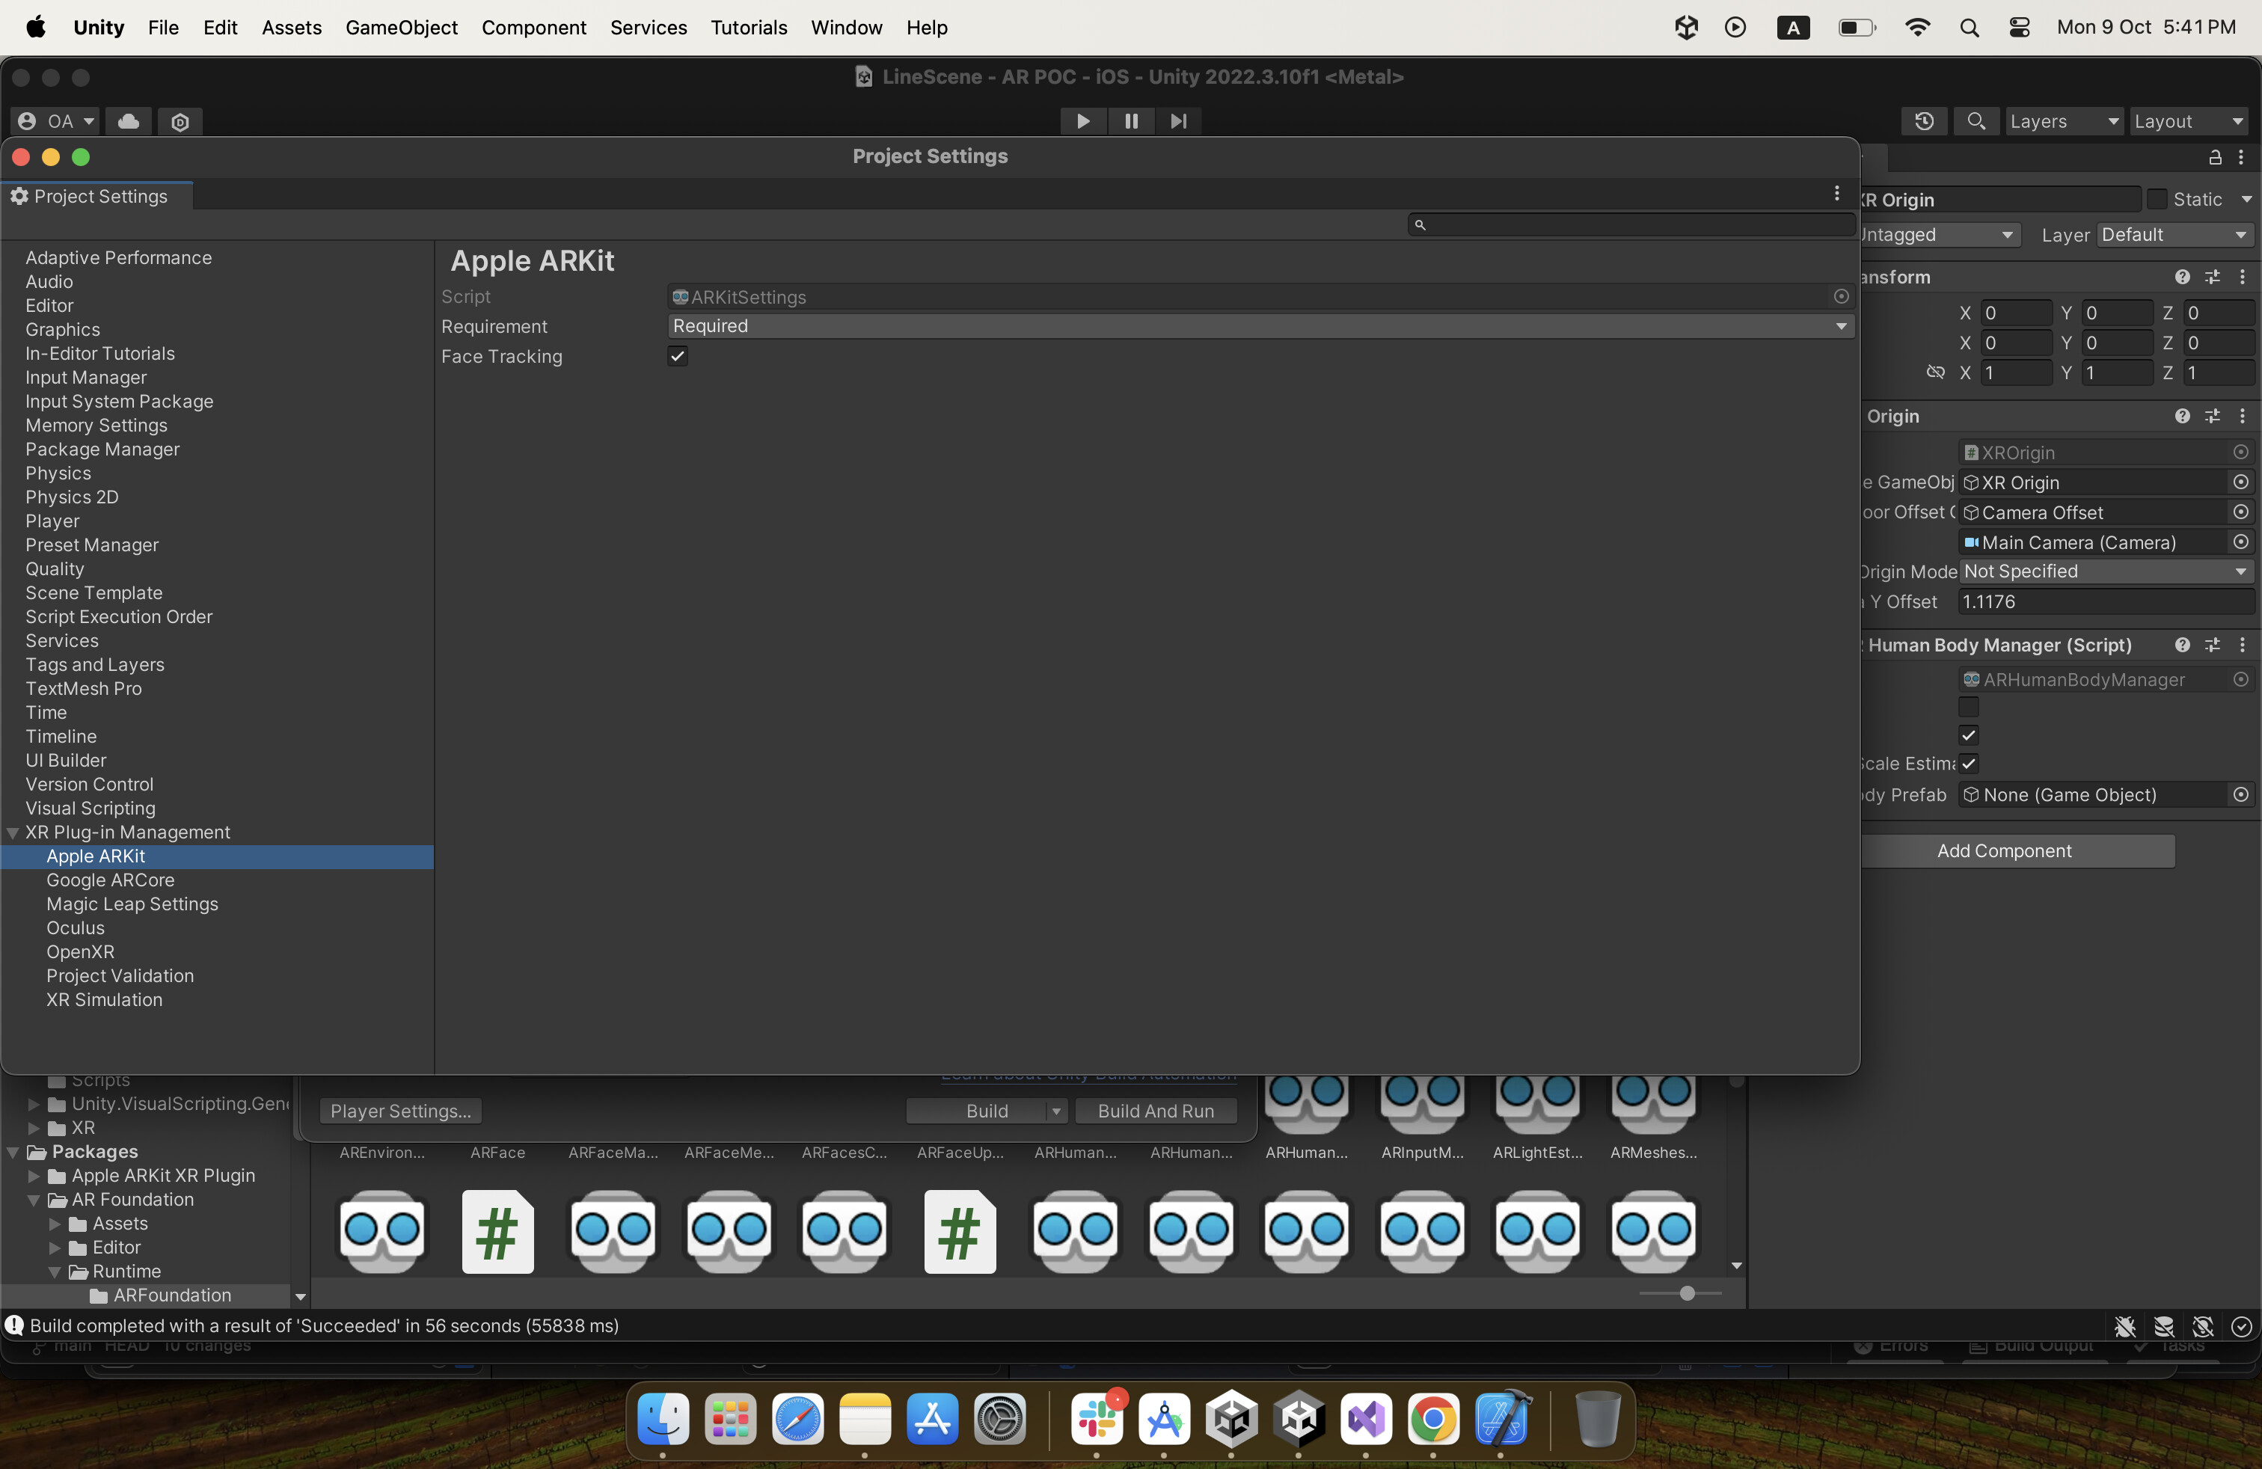Open the Assets menu
This screenshot has height=1469, width=2262.
291,28
